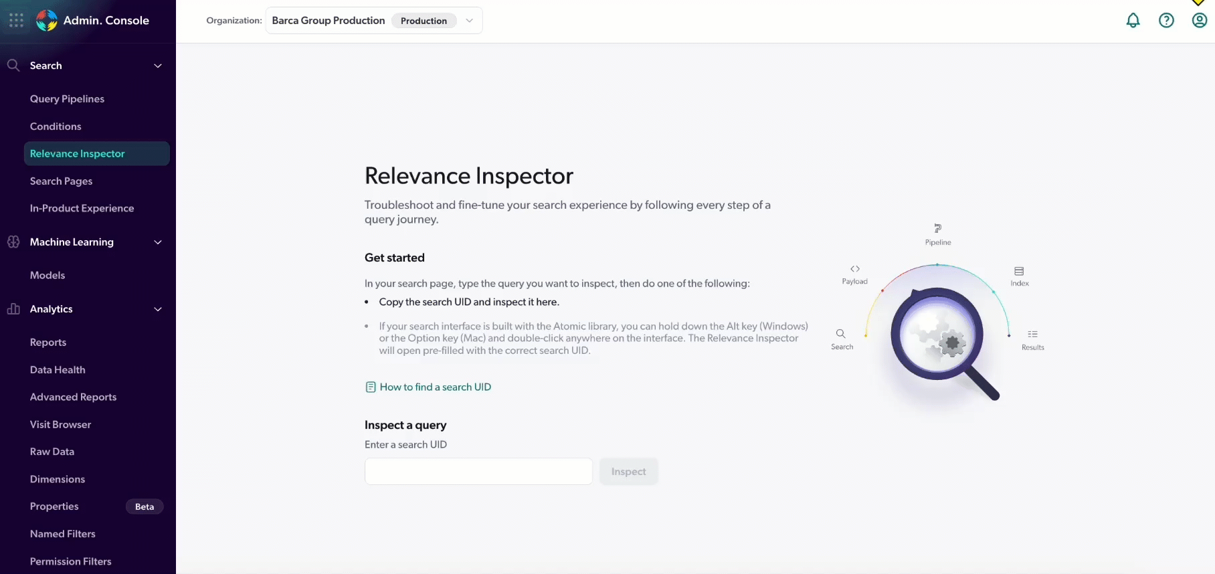Screen dimensions: 1215x574
Task: Open the app launcher grid icon
Action: point(16,20)
